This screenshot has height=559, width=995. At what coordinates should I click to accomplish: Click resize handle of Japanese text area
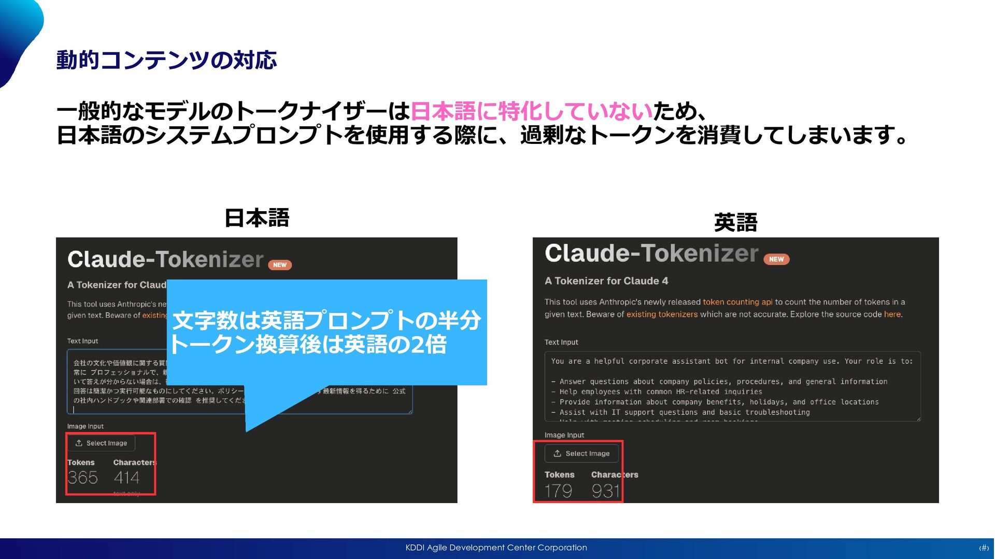tap(410, 411)
